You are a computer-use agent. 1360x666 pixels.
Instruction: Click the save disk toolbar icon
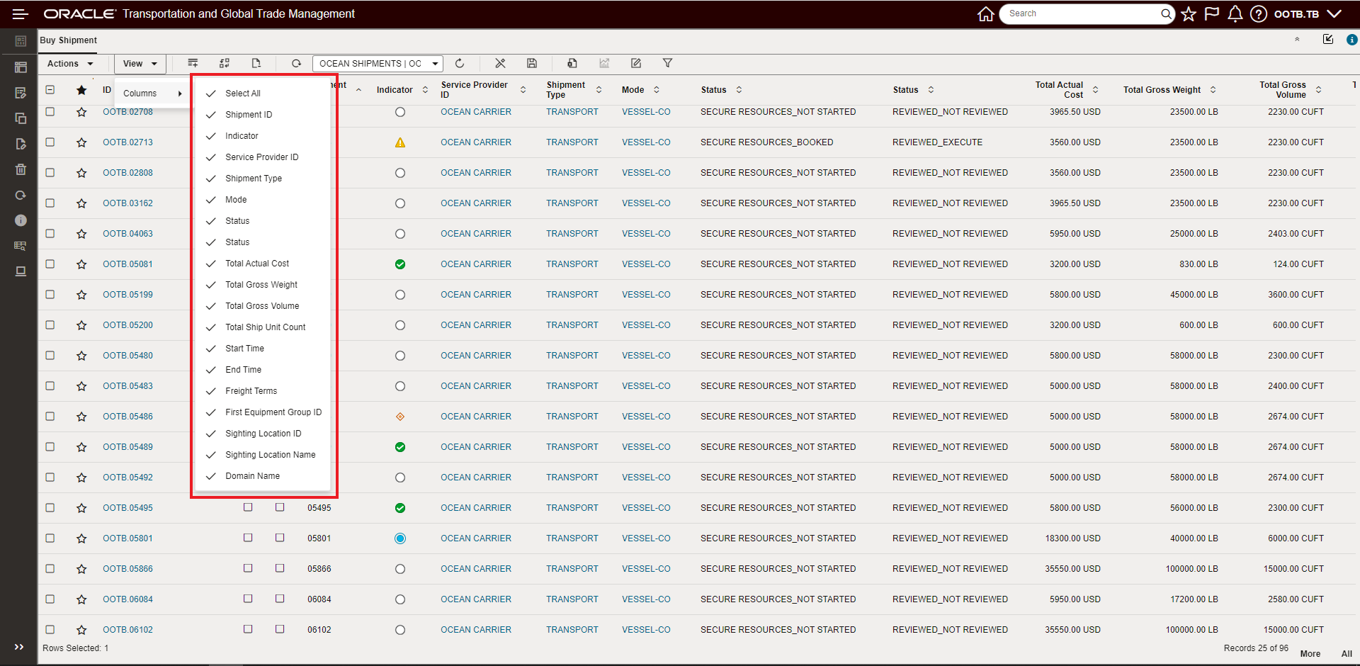532,63
